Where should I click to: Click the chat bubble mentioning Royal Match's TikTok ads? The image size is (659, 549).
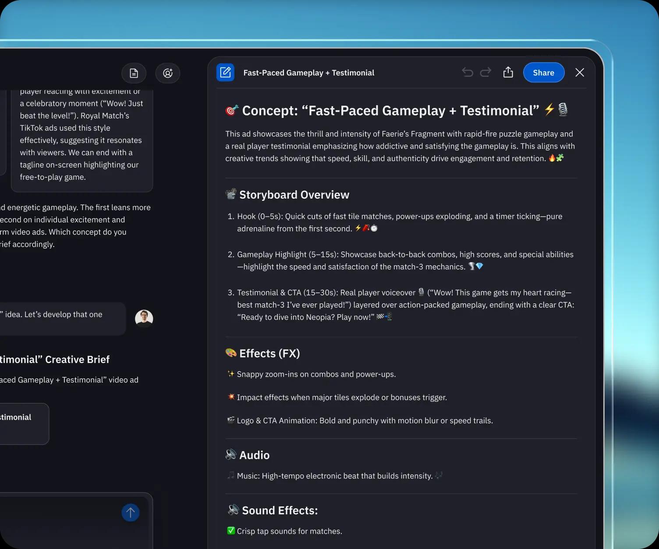[x=81, y=140]
